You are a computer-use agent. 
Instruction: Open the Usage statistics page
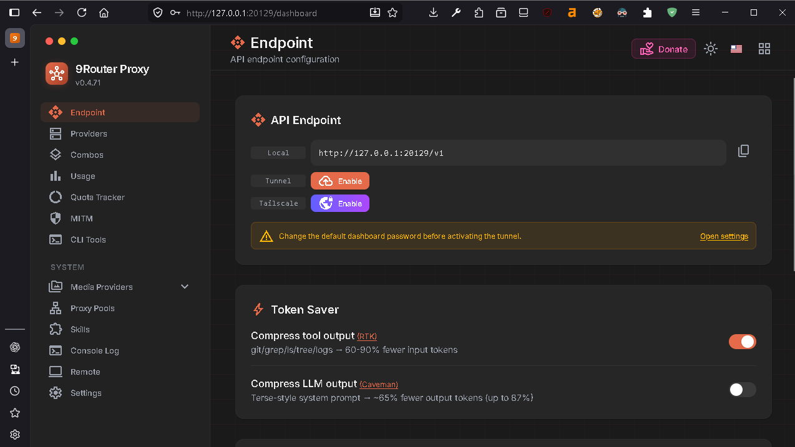120,176
